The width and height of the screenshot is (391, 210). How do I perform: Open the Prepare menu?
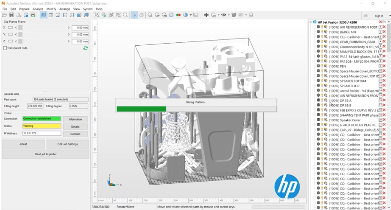click(x=24, y=9)
